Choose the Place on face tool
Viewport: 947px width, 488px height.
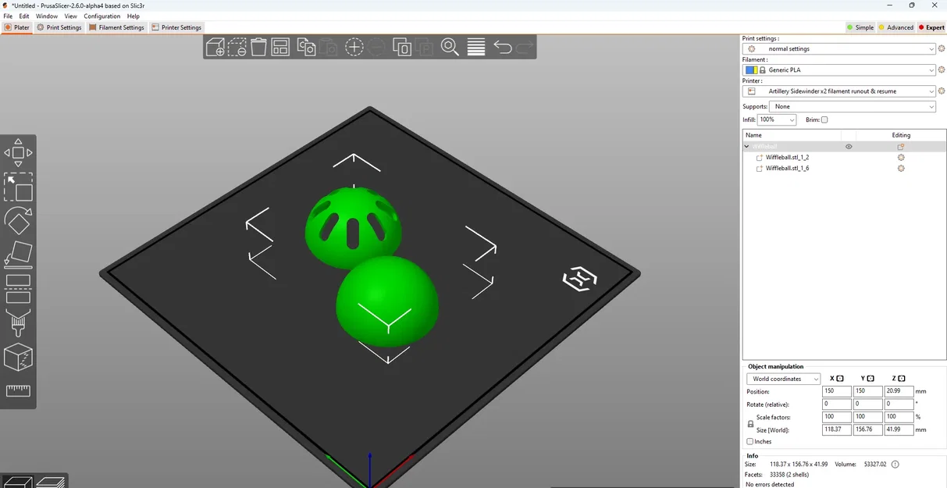point(18,255)
